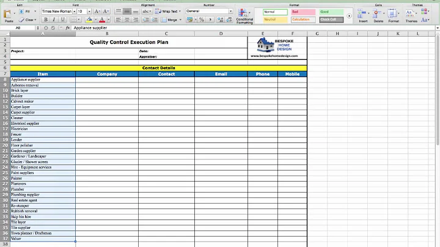This screenshot has width=440, height=247.
Task: Toggle Underline formatting
Action: pyautogui.click(x=62, y=20)
